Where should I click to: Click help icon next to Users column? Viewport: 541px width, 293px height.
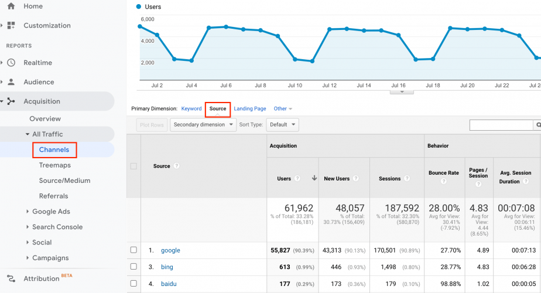[x=297, y=178]
